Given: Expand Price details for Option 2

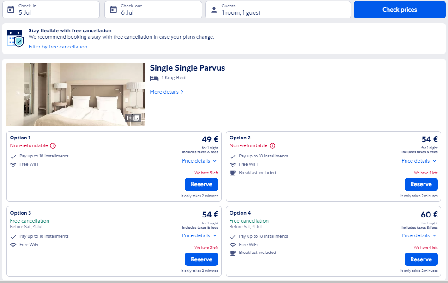Looking at the screenshot, I should [x=419, y=161].
